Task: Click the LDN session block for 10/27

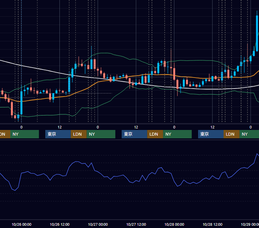Action: [x=155, y=134]
